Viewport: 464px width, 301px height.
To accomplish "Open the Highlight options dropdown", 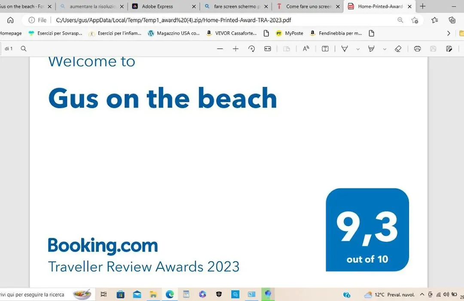I will [385, 49].
